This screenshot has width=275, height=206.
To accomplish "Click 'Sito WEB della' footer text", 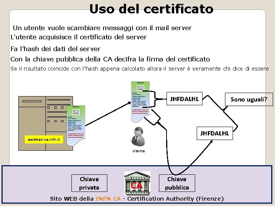I will tap(72, 199).
